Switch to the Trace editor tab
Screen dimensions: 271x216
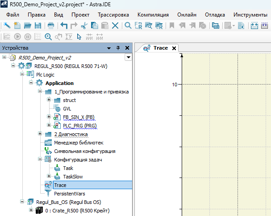(160, 48)
